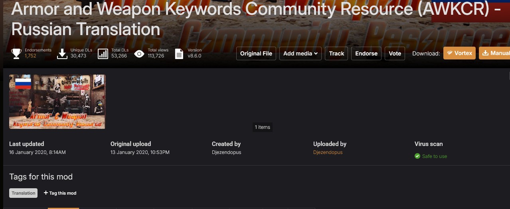Click the Created by name Djezendopus
This screenshot has height=209, width=510.
226,152
